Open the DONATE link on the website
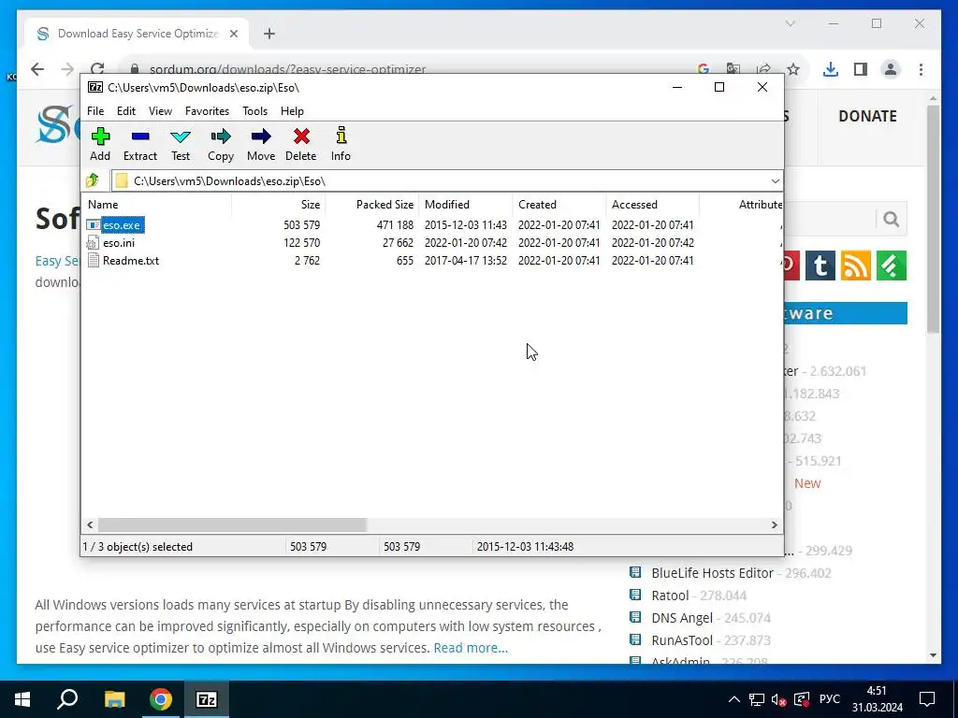This screenshot has height=718, width=958. (867, 116)
